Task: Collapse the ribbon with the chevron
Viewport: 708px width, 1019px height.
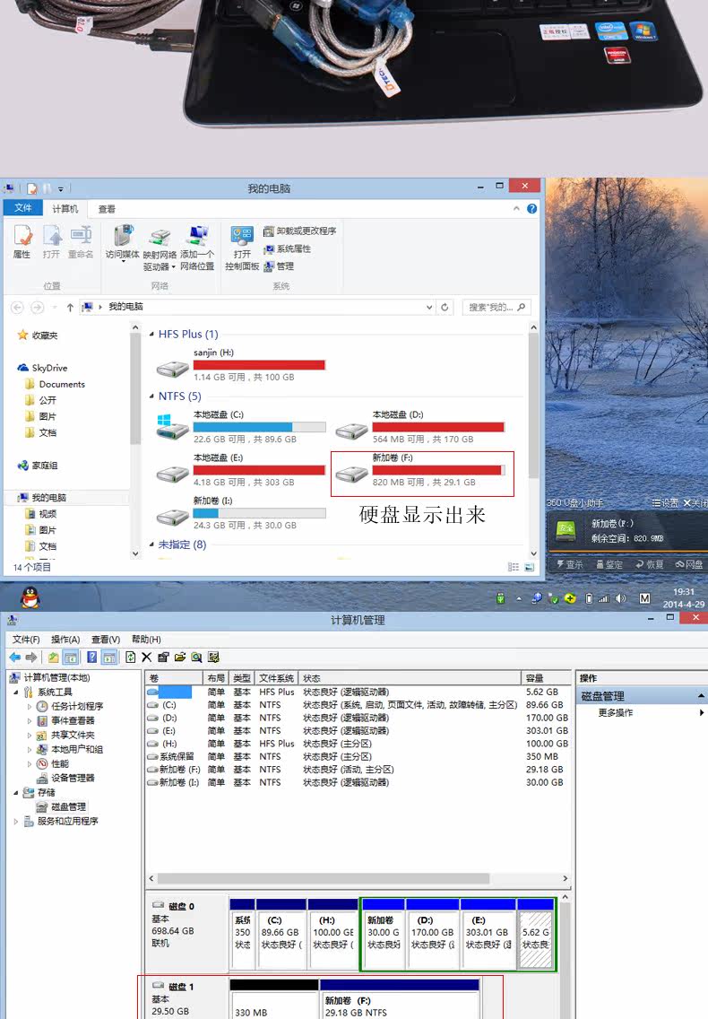Action: pos(516,209)
